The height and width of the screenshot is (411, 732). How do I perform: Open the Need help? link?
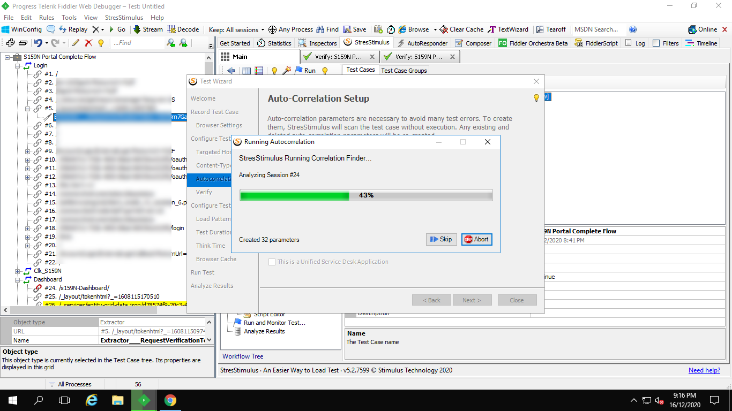[x=704, y=370]
